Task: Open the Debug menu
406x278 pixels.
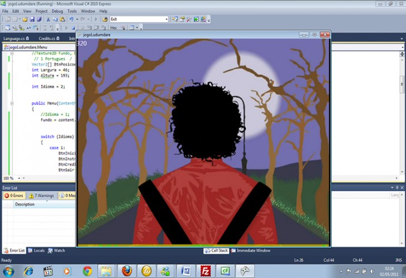Action: tap(57, 11)
